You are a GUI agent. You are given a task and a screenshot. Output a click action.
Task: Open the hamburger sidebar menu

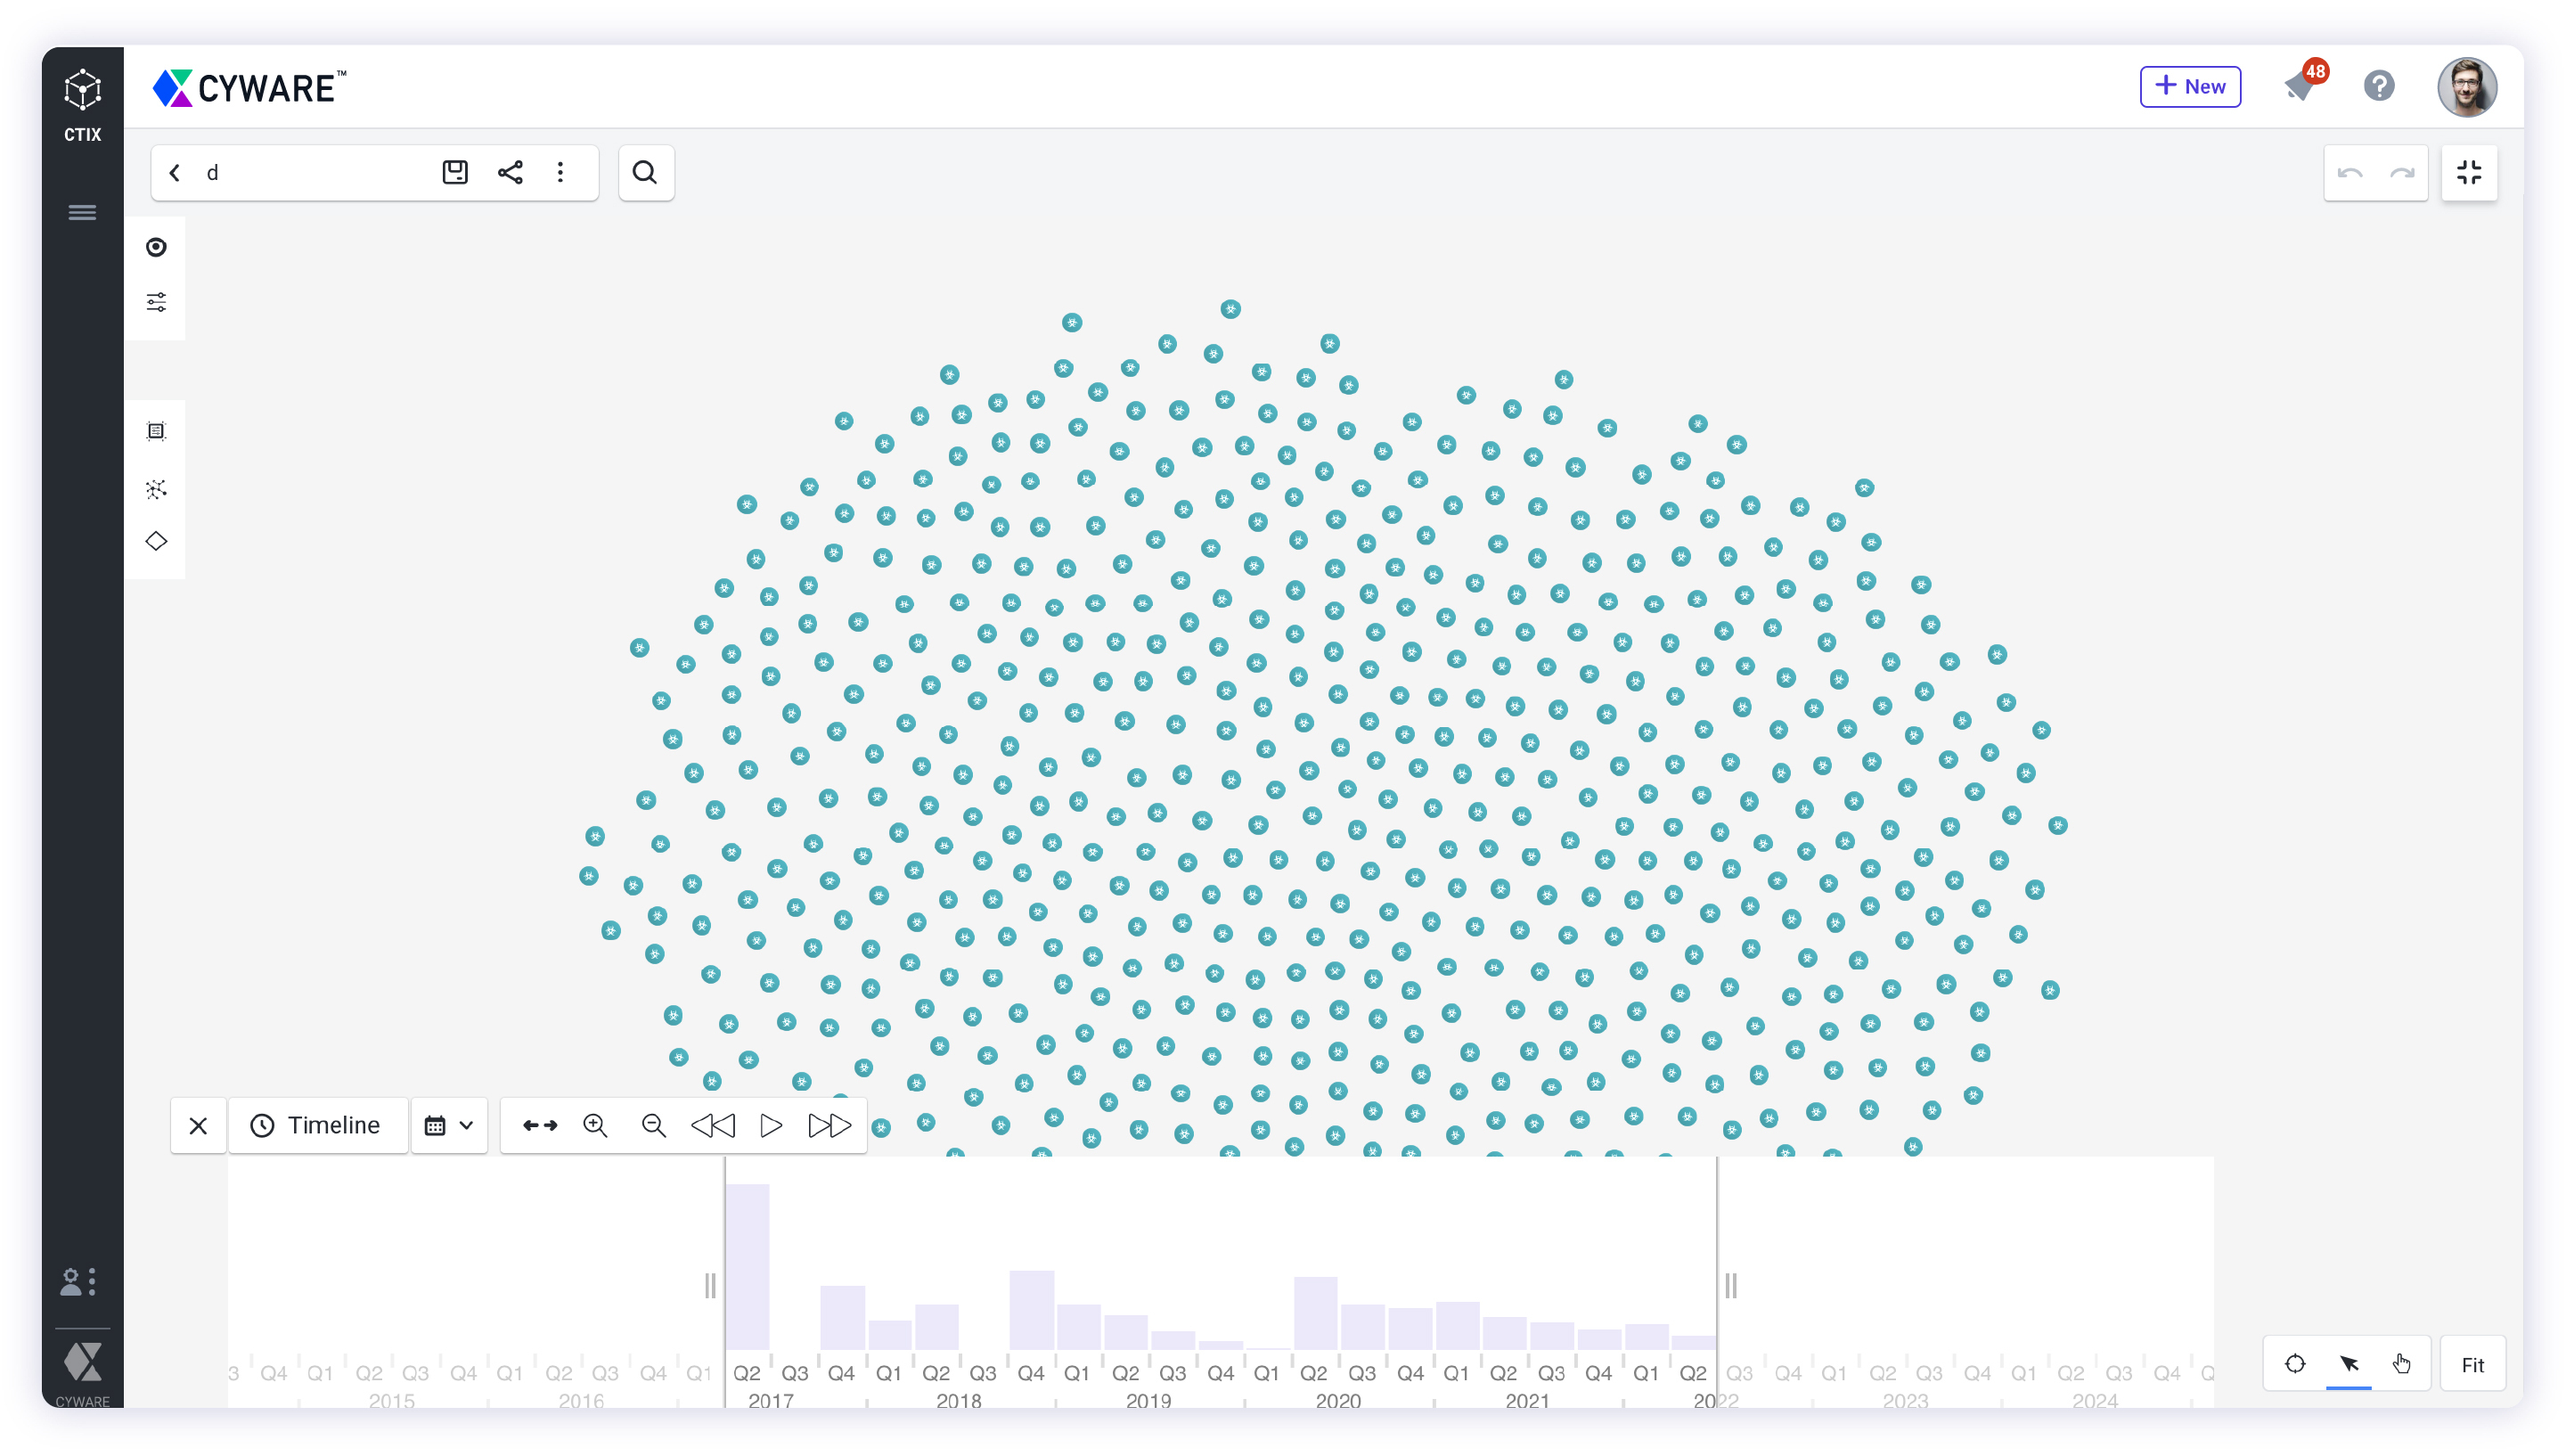(x=82, y=212)
